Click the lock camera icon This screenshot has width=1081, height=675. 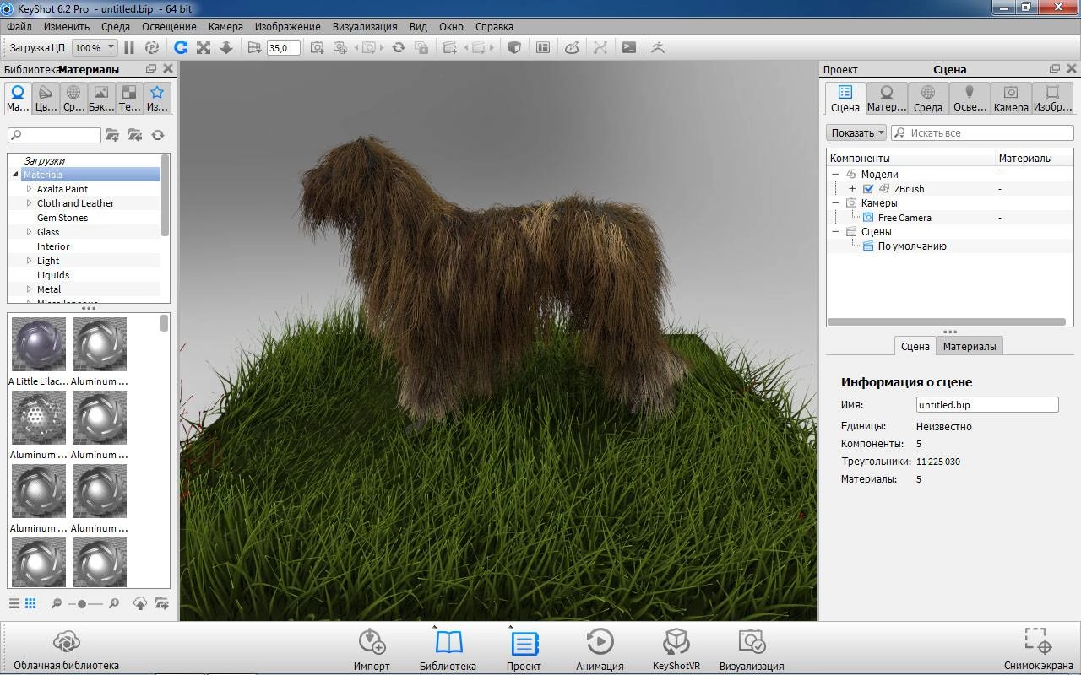[421, 48]
